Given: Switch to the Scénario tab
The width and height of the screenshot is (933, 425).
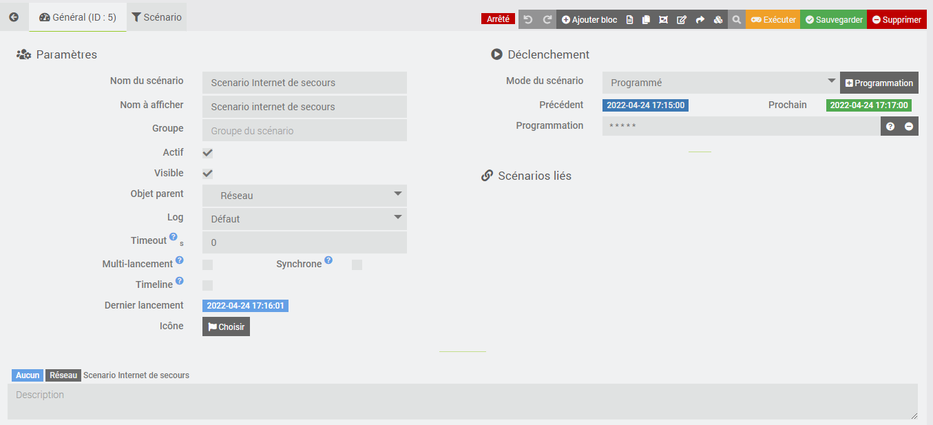Looking at the screenshot, I should point(157,17).
